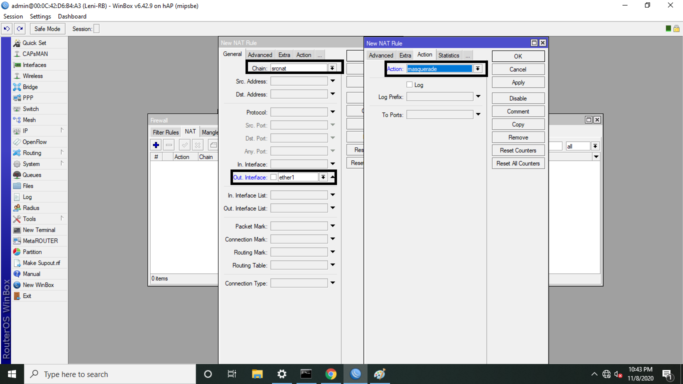Expand the Protocol field
The width and height of the screenshot is (683, 384).
pyautogui.click(x=332, y=112)
